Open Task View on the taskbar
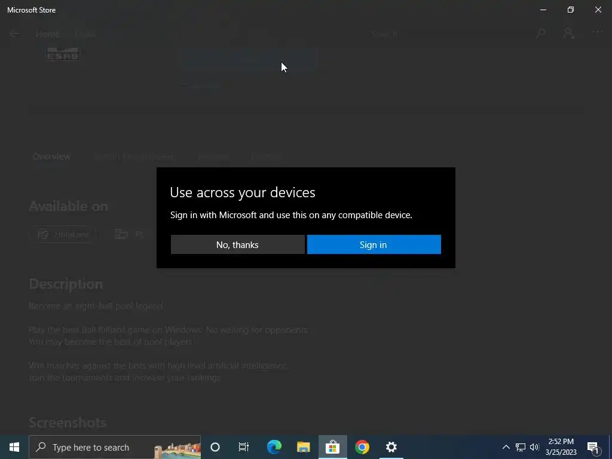The height and width of the screenshot is (459, 612). point(244,447)
